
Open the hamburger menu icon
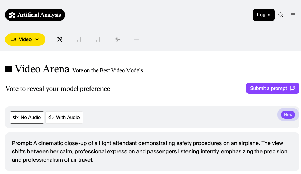[293, 15]
